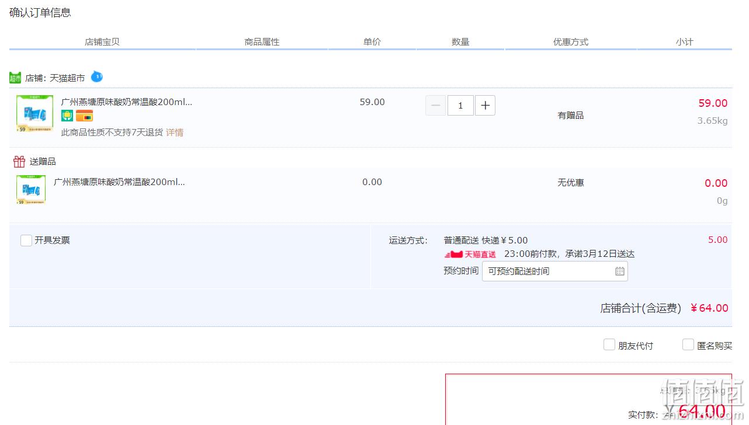Open the calendar icon in delivery time field
The height and width of the screenshot is (425, 749).
tap(620, 271)
